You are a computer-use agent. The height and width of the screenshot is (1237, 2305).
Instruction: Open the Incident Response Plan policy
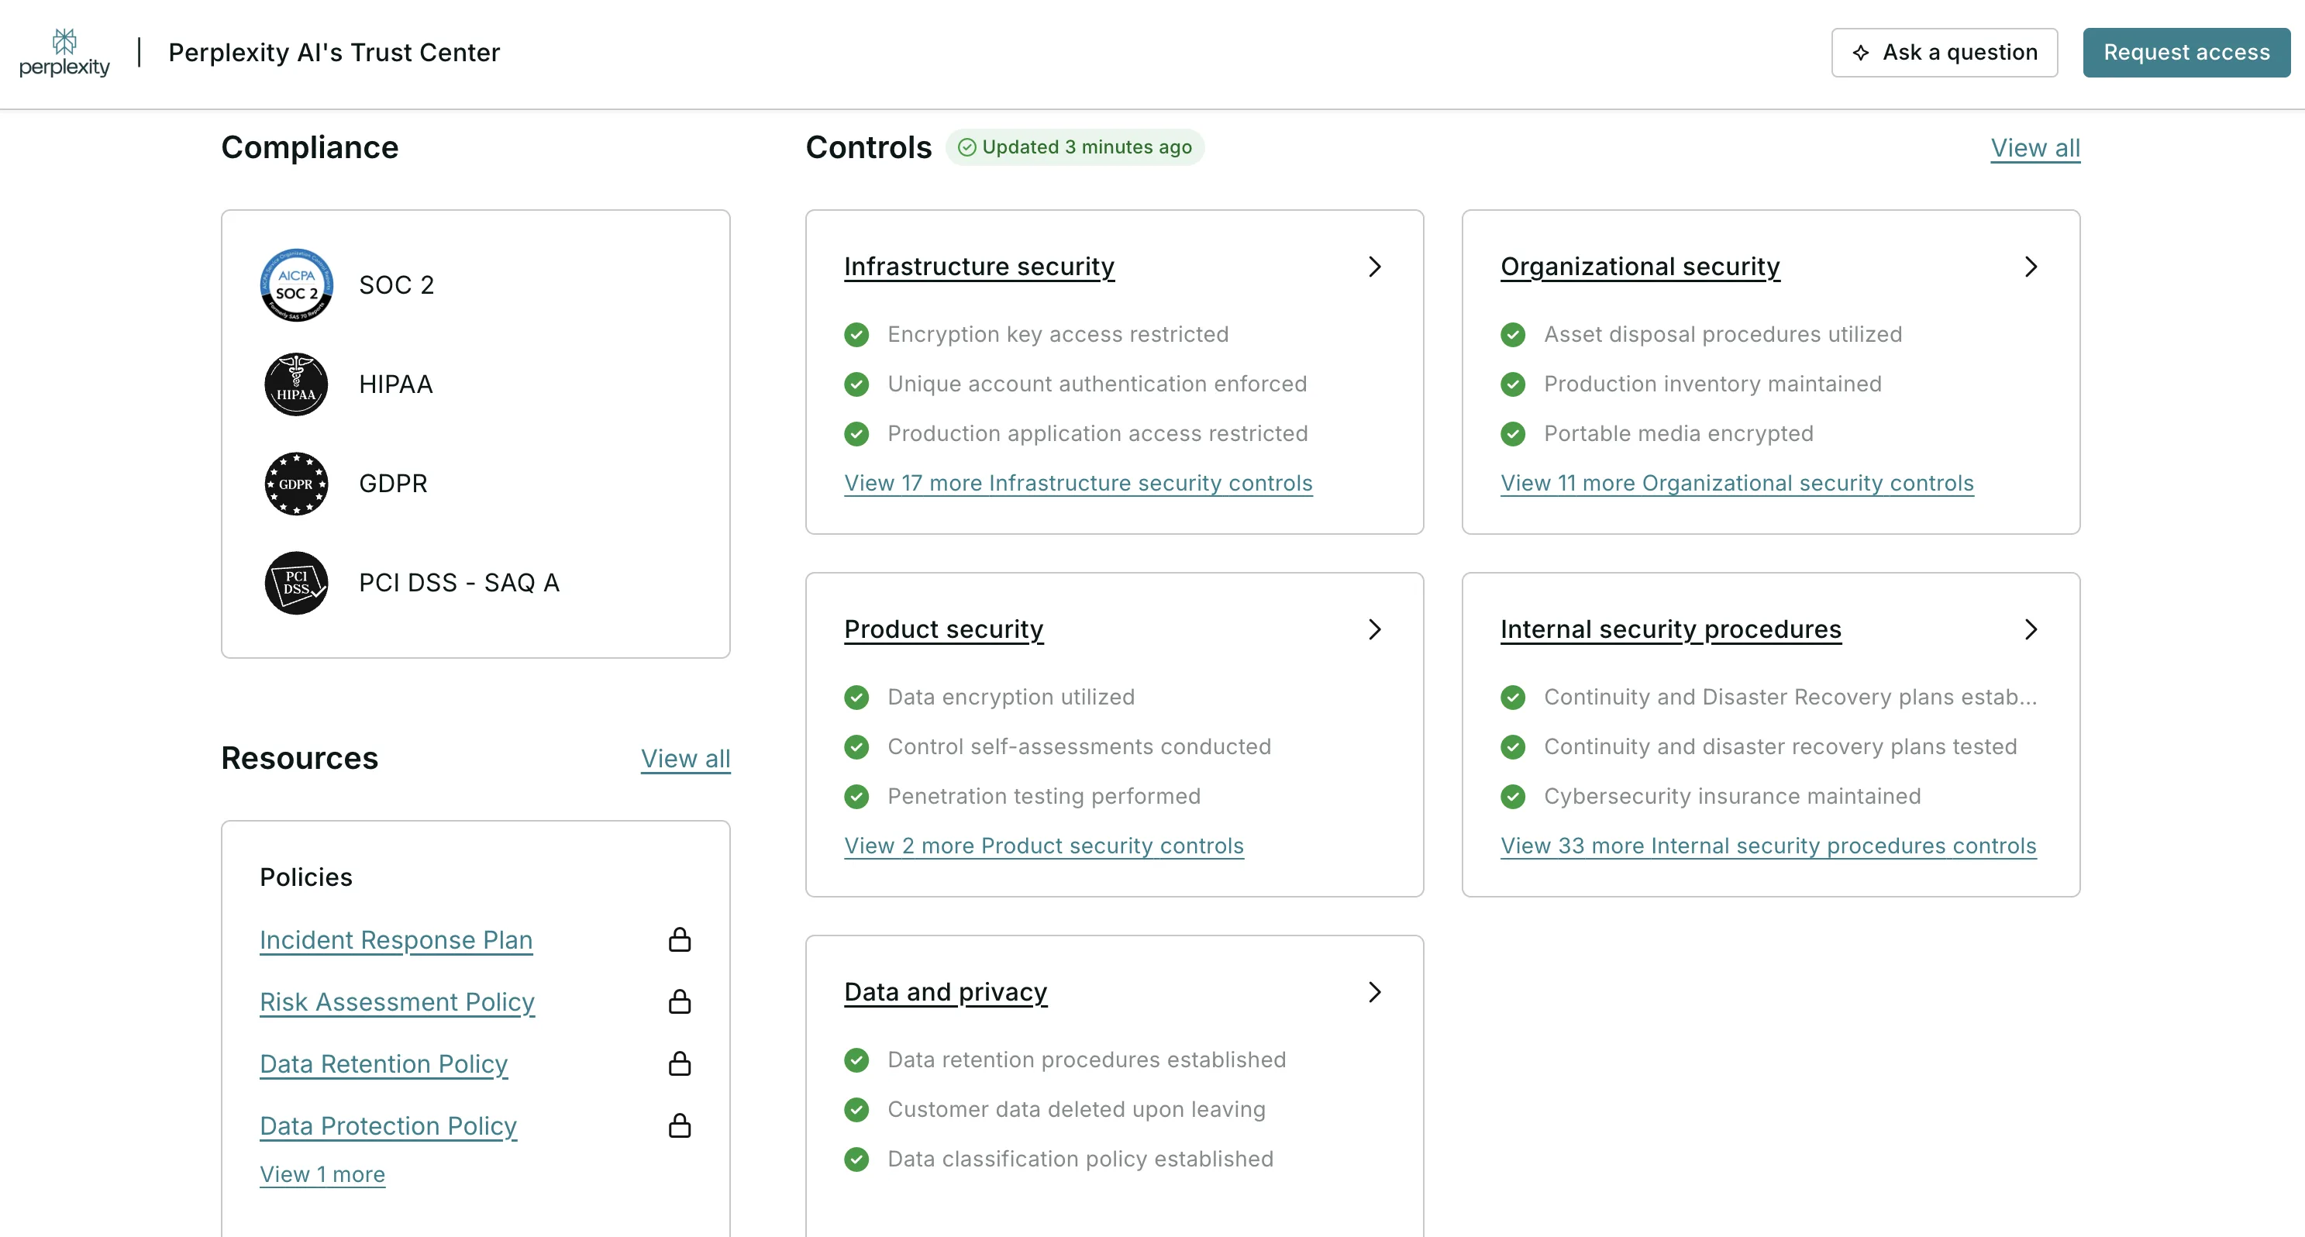click(x=396, y=940)
